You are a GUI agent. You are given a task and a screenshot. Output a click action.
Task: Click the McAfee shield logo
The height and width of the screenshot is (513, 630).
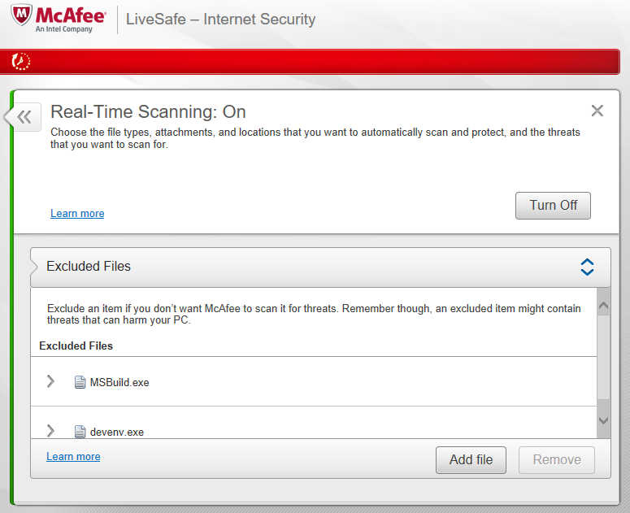coord(21,18)
